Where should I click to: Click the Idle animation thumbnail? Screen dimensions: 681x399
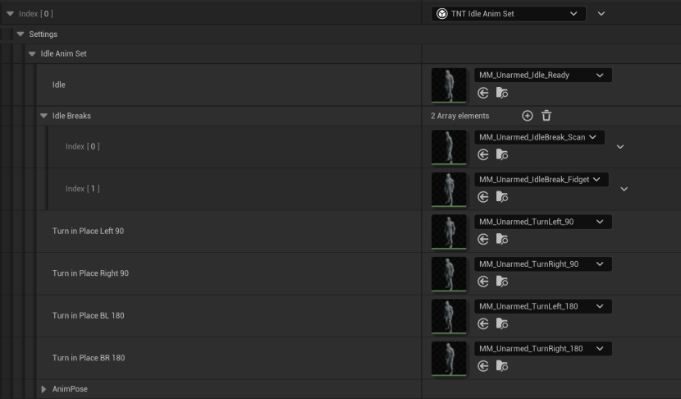pyautogui.click(x=449, y=84)
